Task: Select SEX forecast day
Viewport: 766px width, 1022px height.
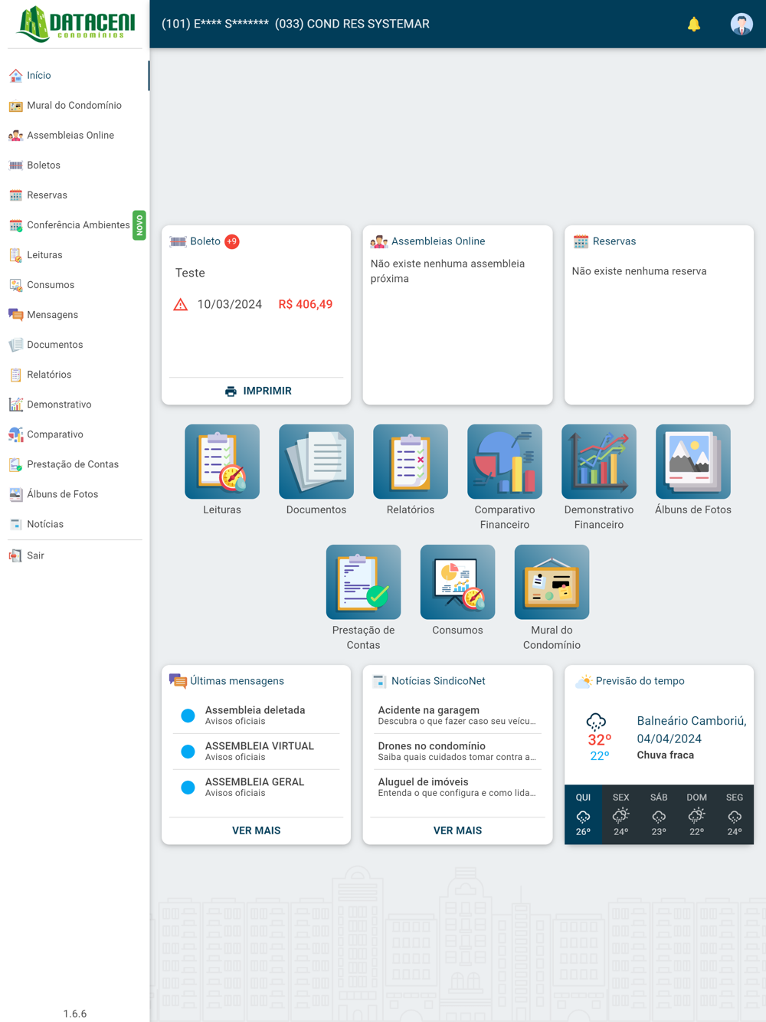Action: coord(621,815)
